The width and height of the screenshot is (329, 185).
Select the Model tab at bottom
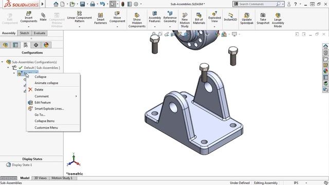point(25,178)
